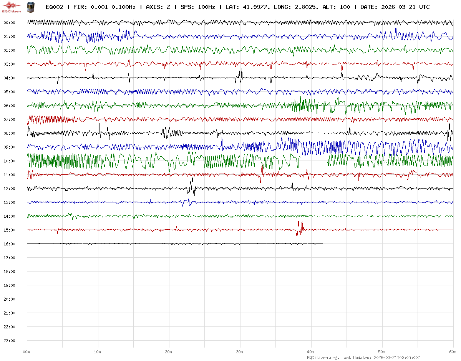
Task: Click the geophone sensor icon in header
Action: coord(30,7)
